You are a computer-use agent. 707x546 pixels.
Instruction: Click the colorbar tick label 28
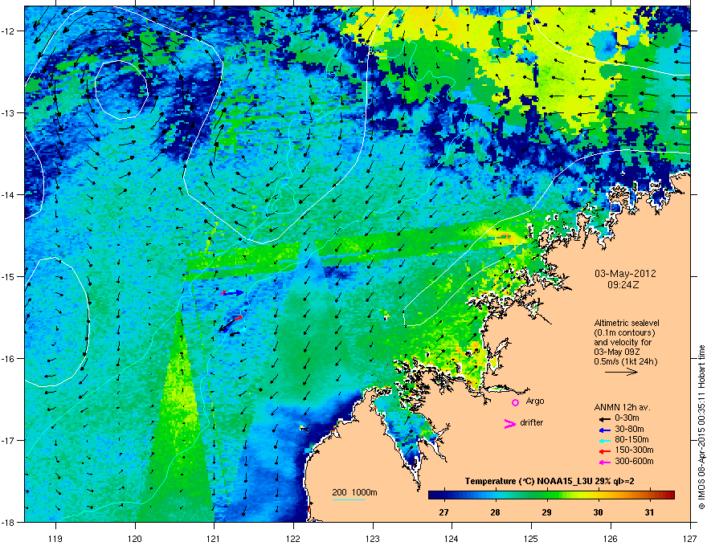click(x=495, y=512)
